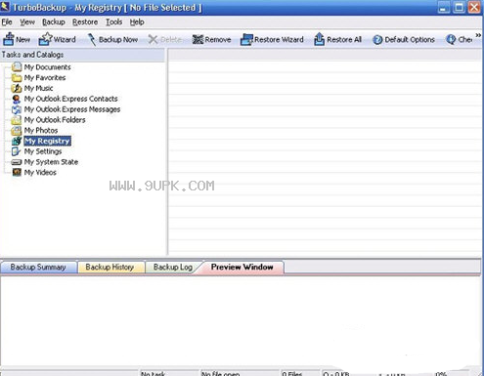484x376 pixels.
Task: Click the My System State icon
Action: (17, 162)
